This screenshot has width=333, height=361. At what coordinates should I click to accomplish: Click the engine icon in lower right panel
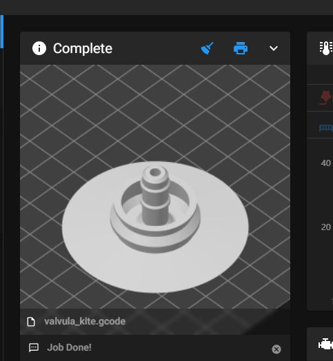click(325, 344)
